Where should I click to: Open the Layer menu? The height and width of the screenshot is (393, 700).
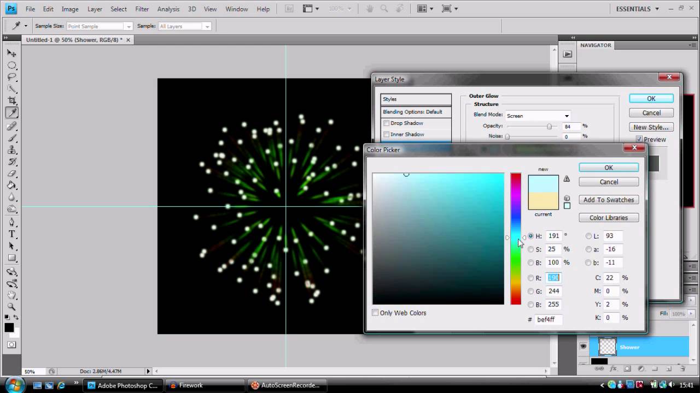95,9
